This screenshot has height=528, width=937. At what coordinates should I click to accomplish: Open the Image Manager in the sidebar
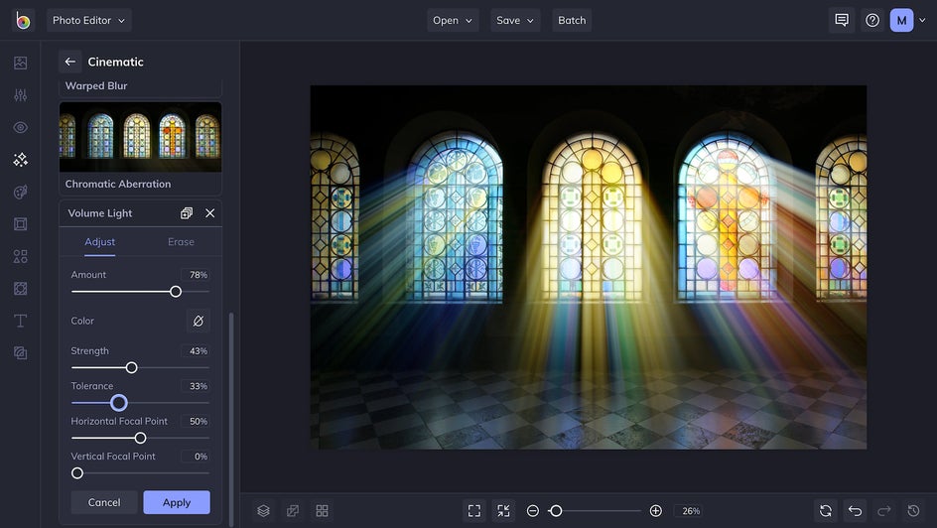(20, 63)
